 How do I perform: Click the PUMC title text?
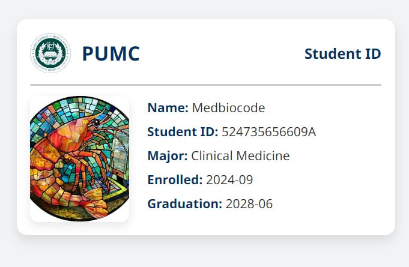[111, 54]
